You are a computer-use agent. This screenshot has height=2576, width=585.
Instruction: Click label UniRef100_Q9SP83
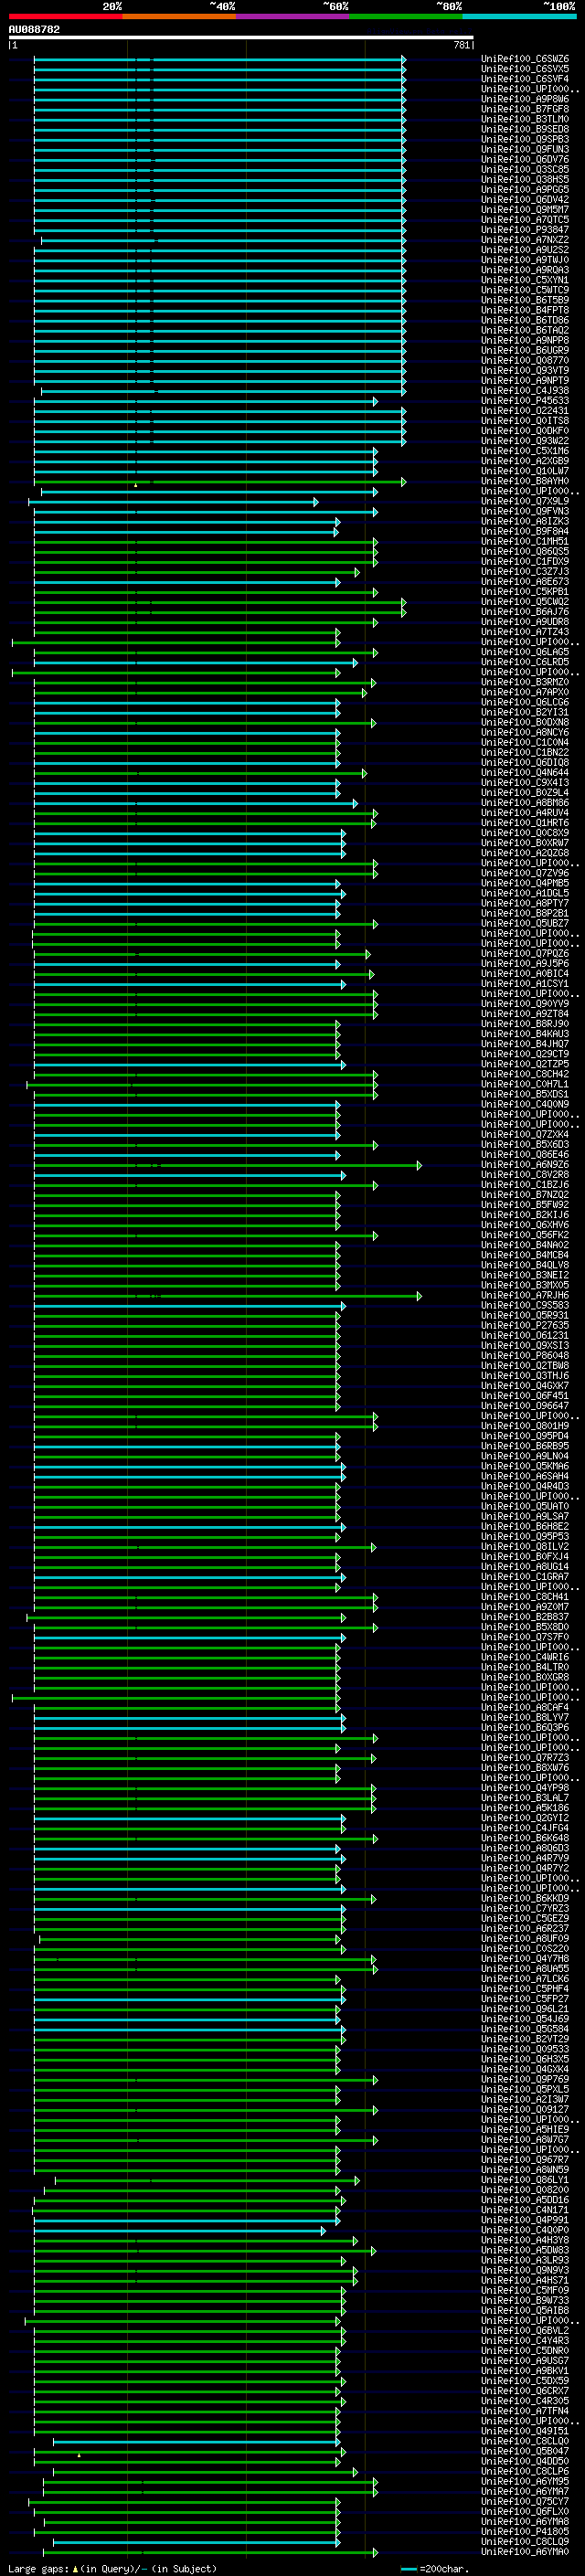(525, 139)
